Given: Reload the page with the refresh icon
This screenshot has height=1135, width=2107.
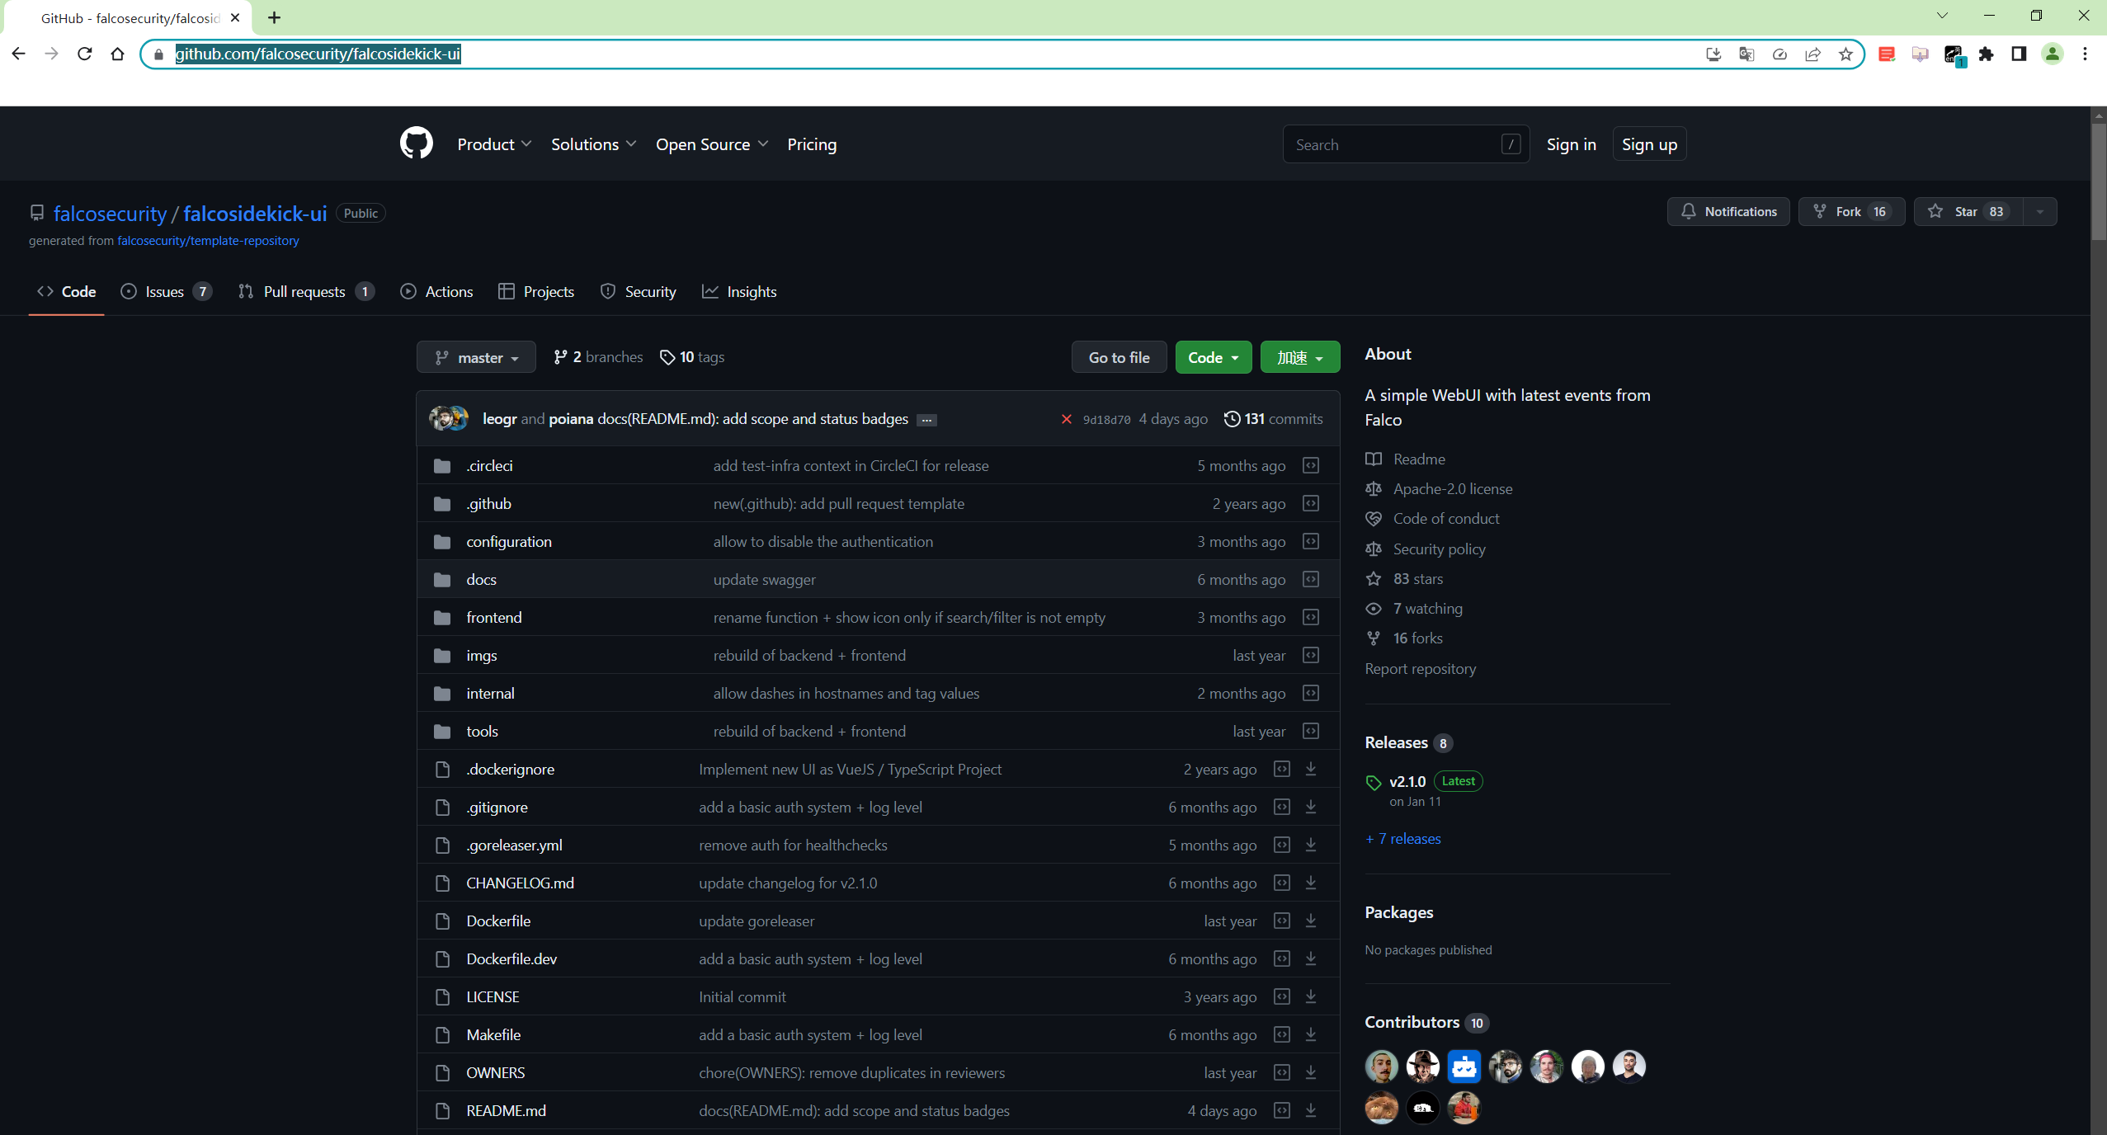Looking at the screenshot, I should click(84, 54).
